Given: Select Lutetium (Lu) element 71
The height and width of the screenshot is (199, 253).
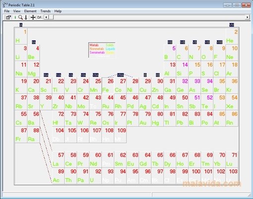Looking at the screenshot, I should [232, 159].
